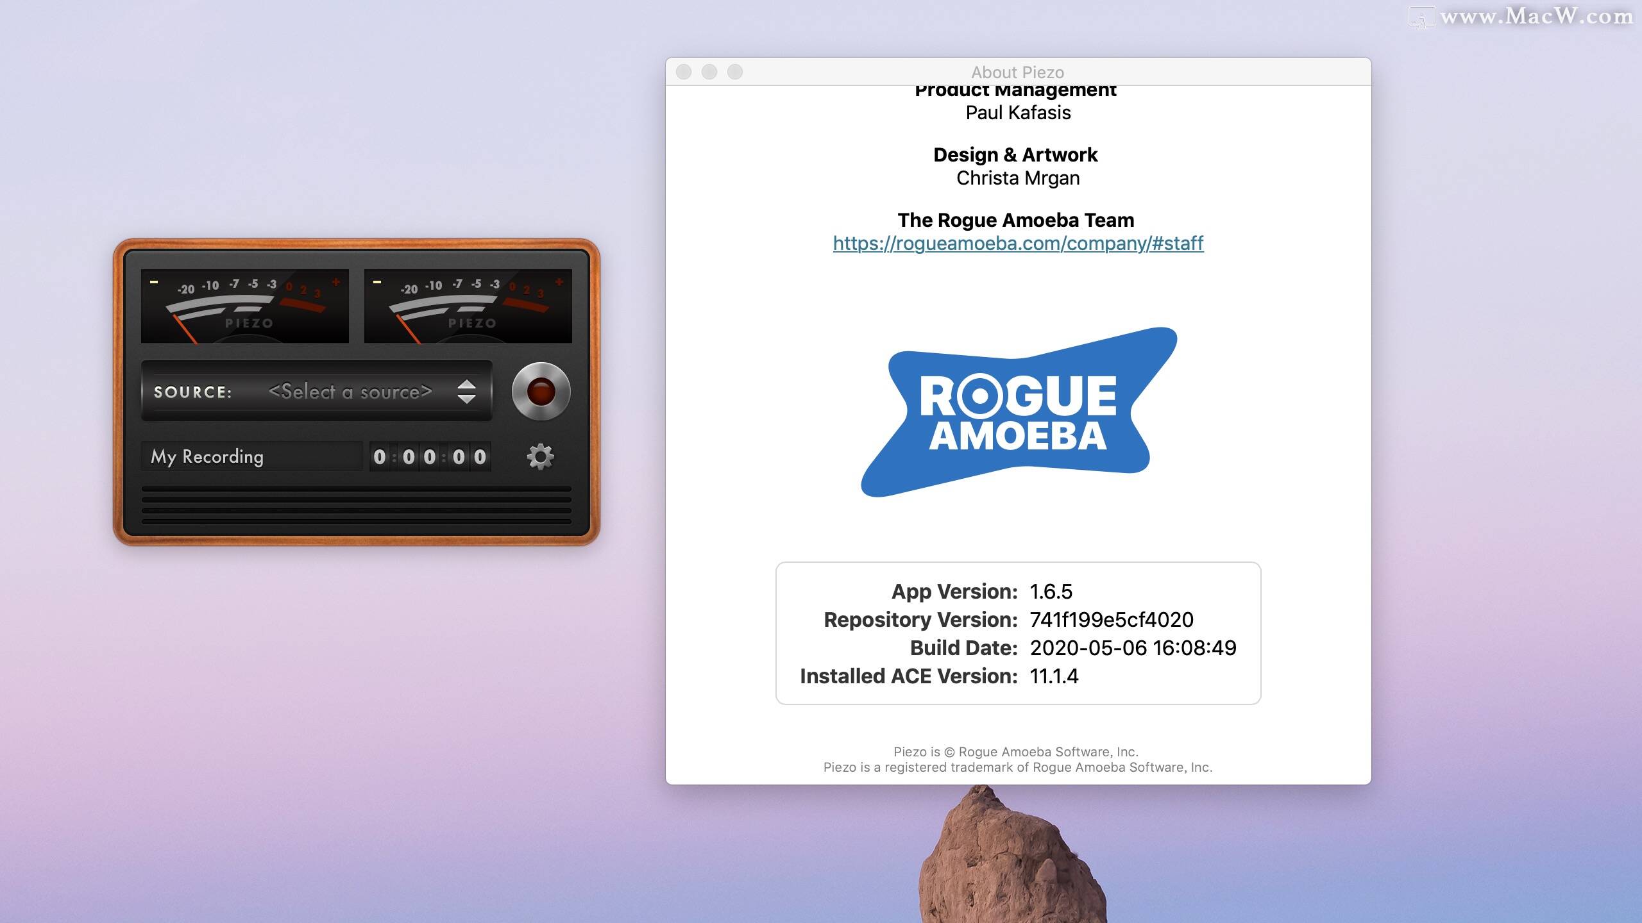Collapse source stepper down arrow
The image size is (1642, 923).
[x=468, y=399]
